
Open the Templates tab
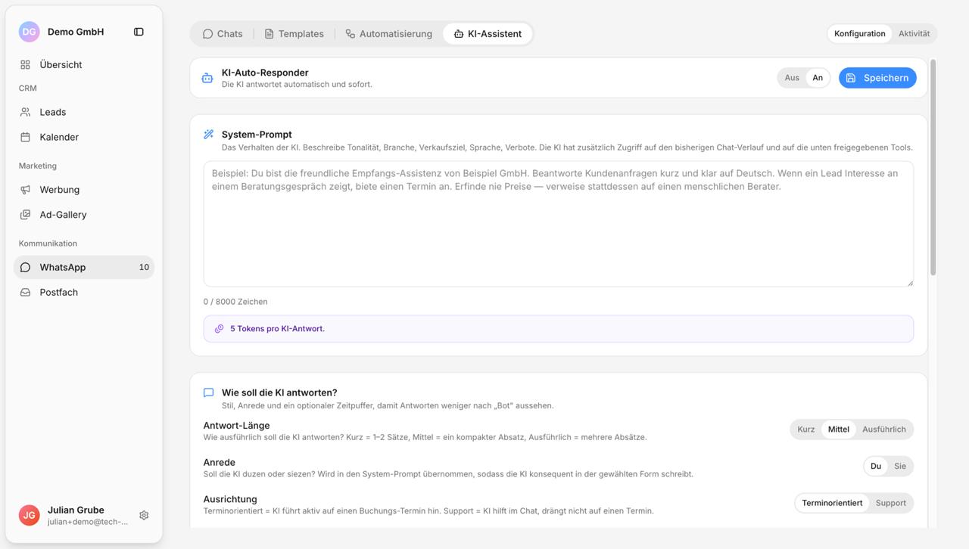(294, 34)
